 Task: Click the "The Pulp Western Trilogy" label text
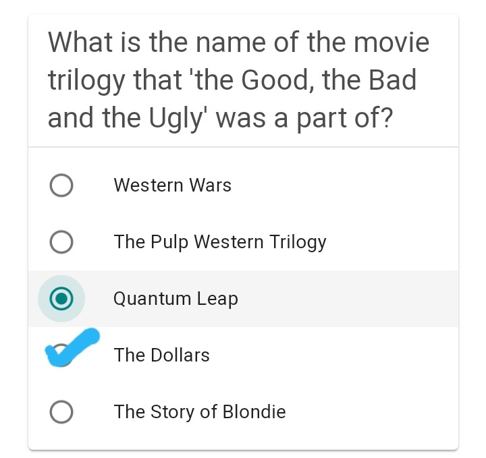(220, 242)
